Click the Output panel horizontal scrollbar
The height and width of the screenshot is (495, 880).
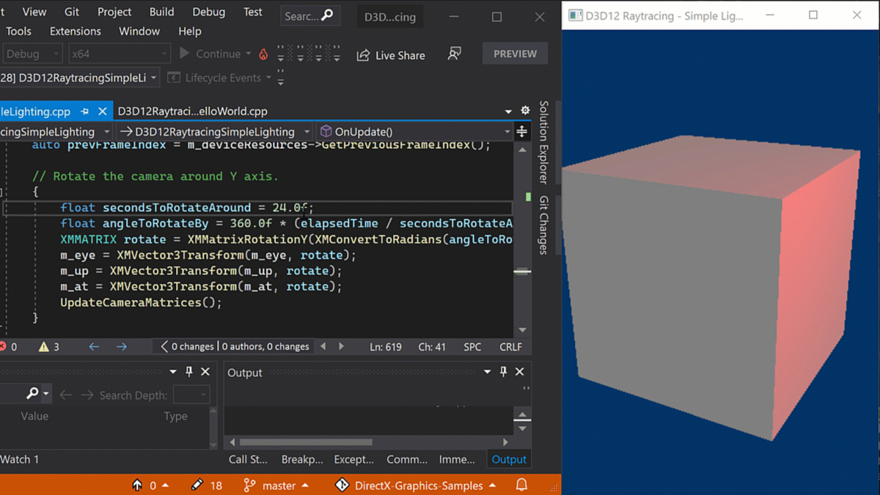coord(306,442)
